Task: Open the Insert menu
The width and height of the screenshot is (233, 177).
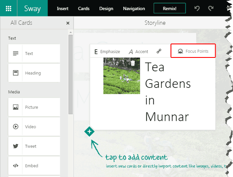Action: click(63, 8)
